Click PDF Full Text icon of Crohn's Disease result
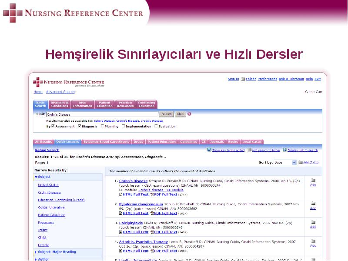The height and width of the screenshot is (261, 348). [x=152, y=194]
